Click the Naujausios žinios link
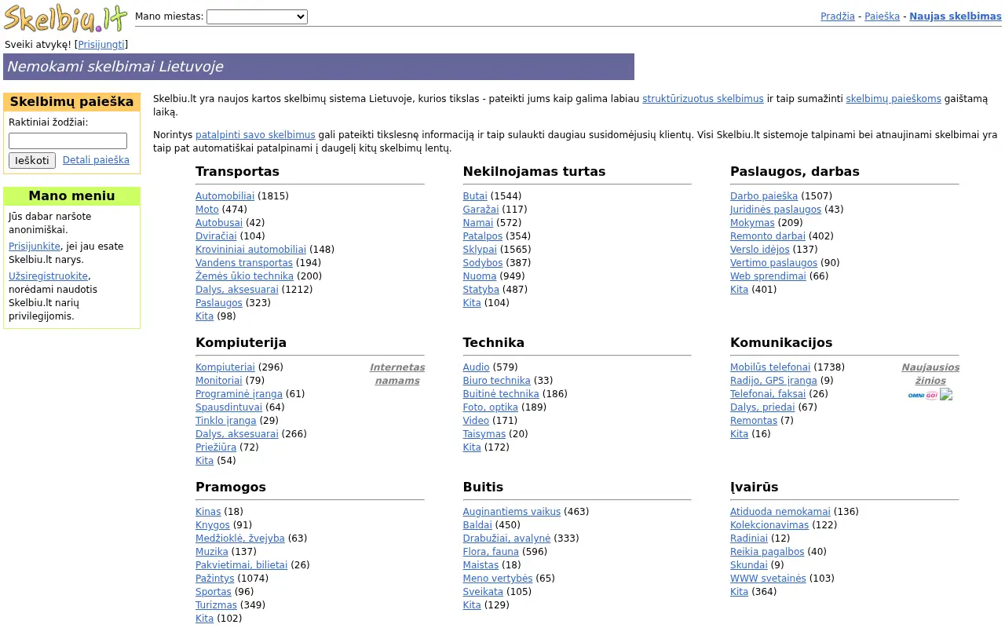The image size is (1005, 628). [x=930, y=374]
